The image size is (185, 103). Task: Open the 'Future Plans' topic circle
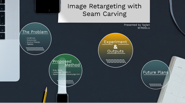coord(156,75)
